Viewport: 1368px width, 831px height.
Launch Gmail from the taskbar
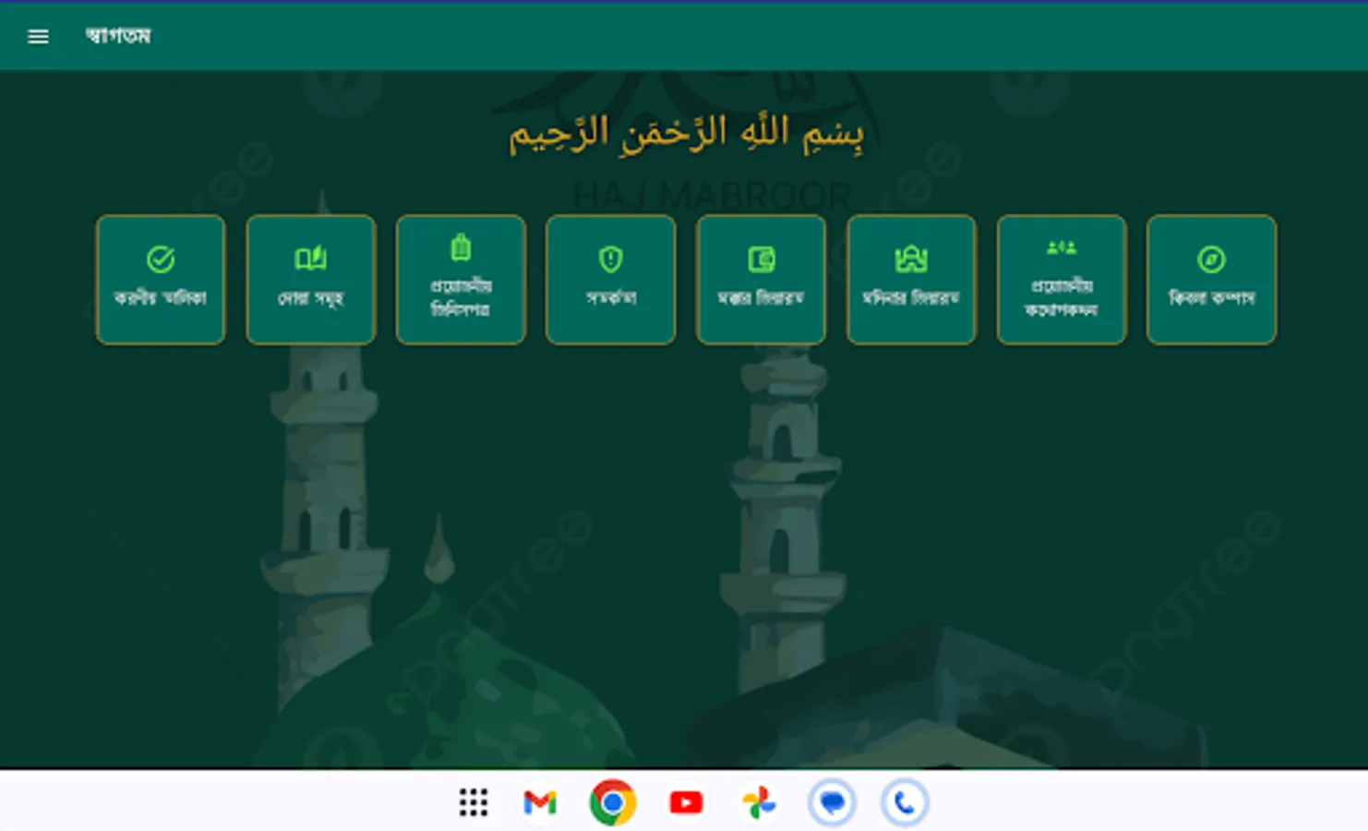pyautogui.click(x=540, y=802)
